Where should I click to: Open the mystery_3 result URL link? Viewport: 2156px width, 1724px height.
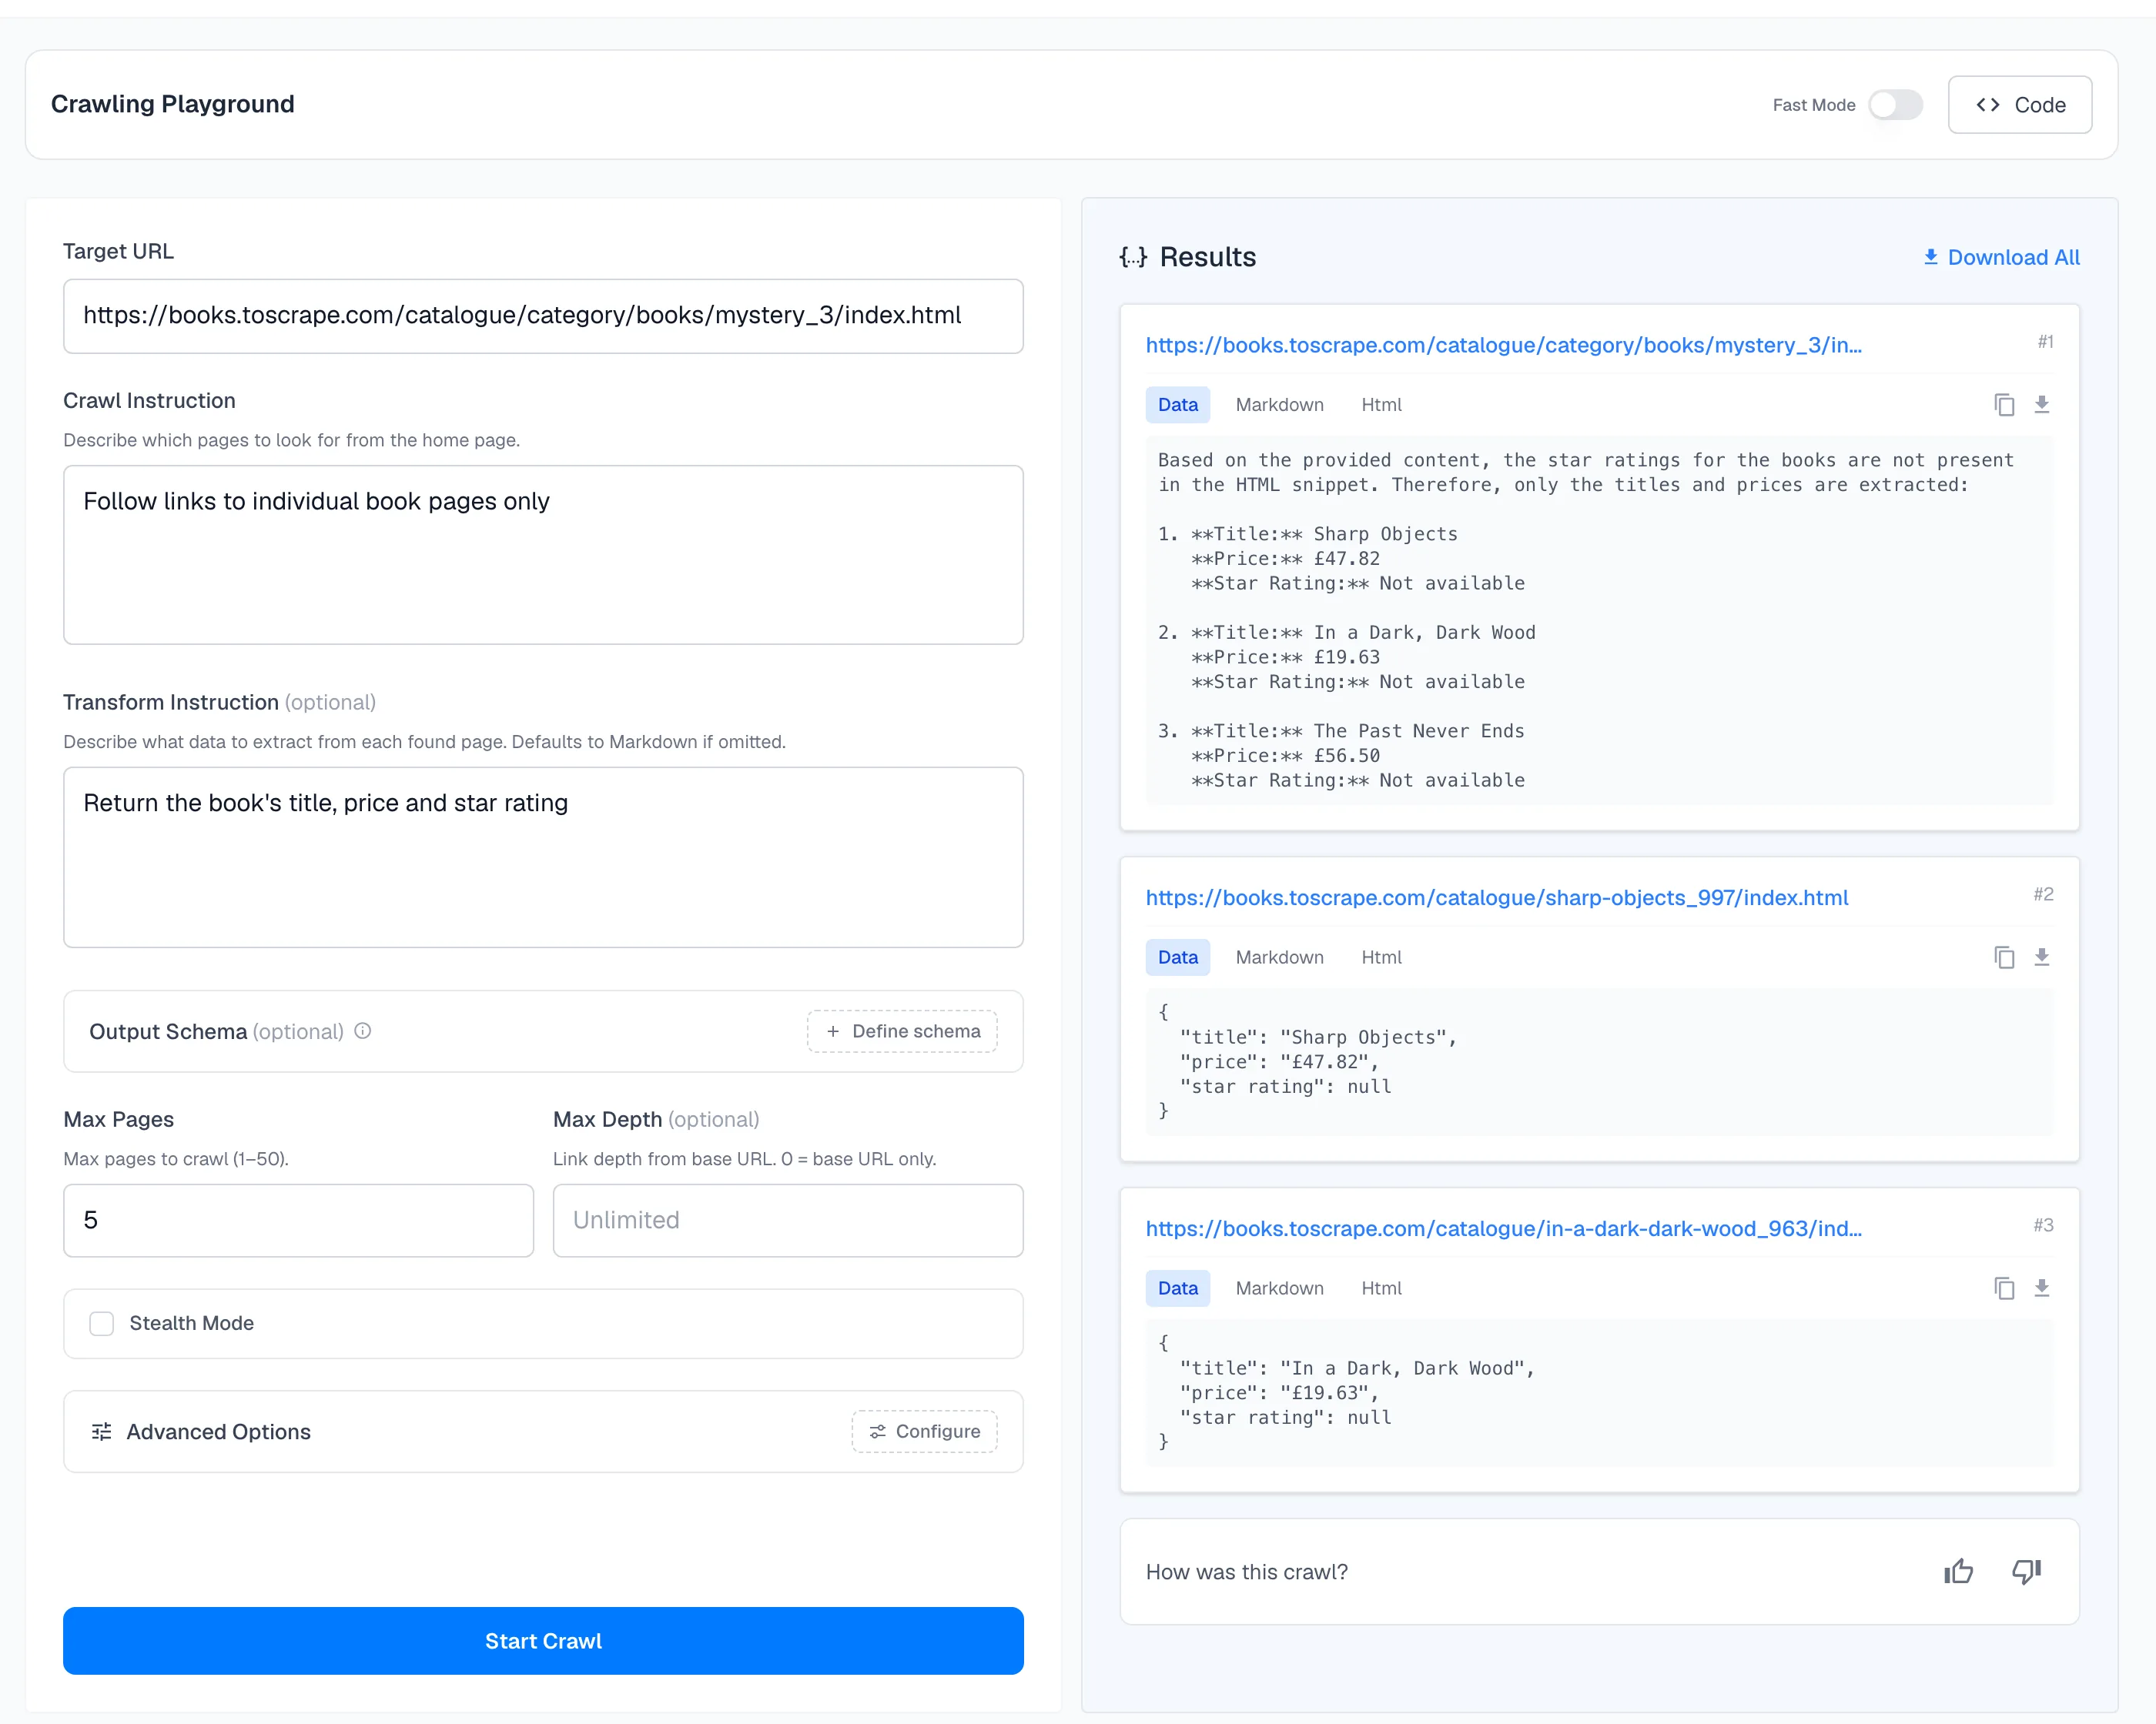point(1503,346)
